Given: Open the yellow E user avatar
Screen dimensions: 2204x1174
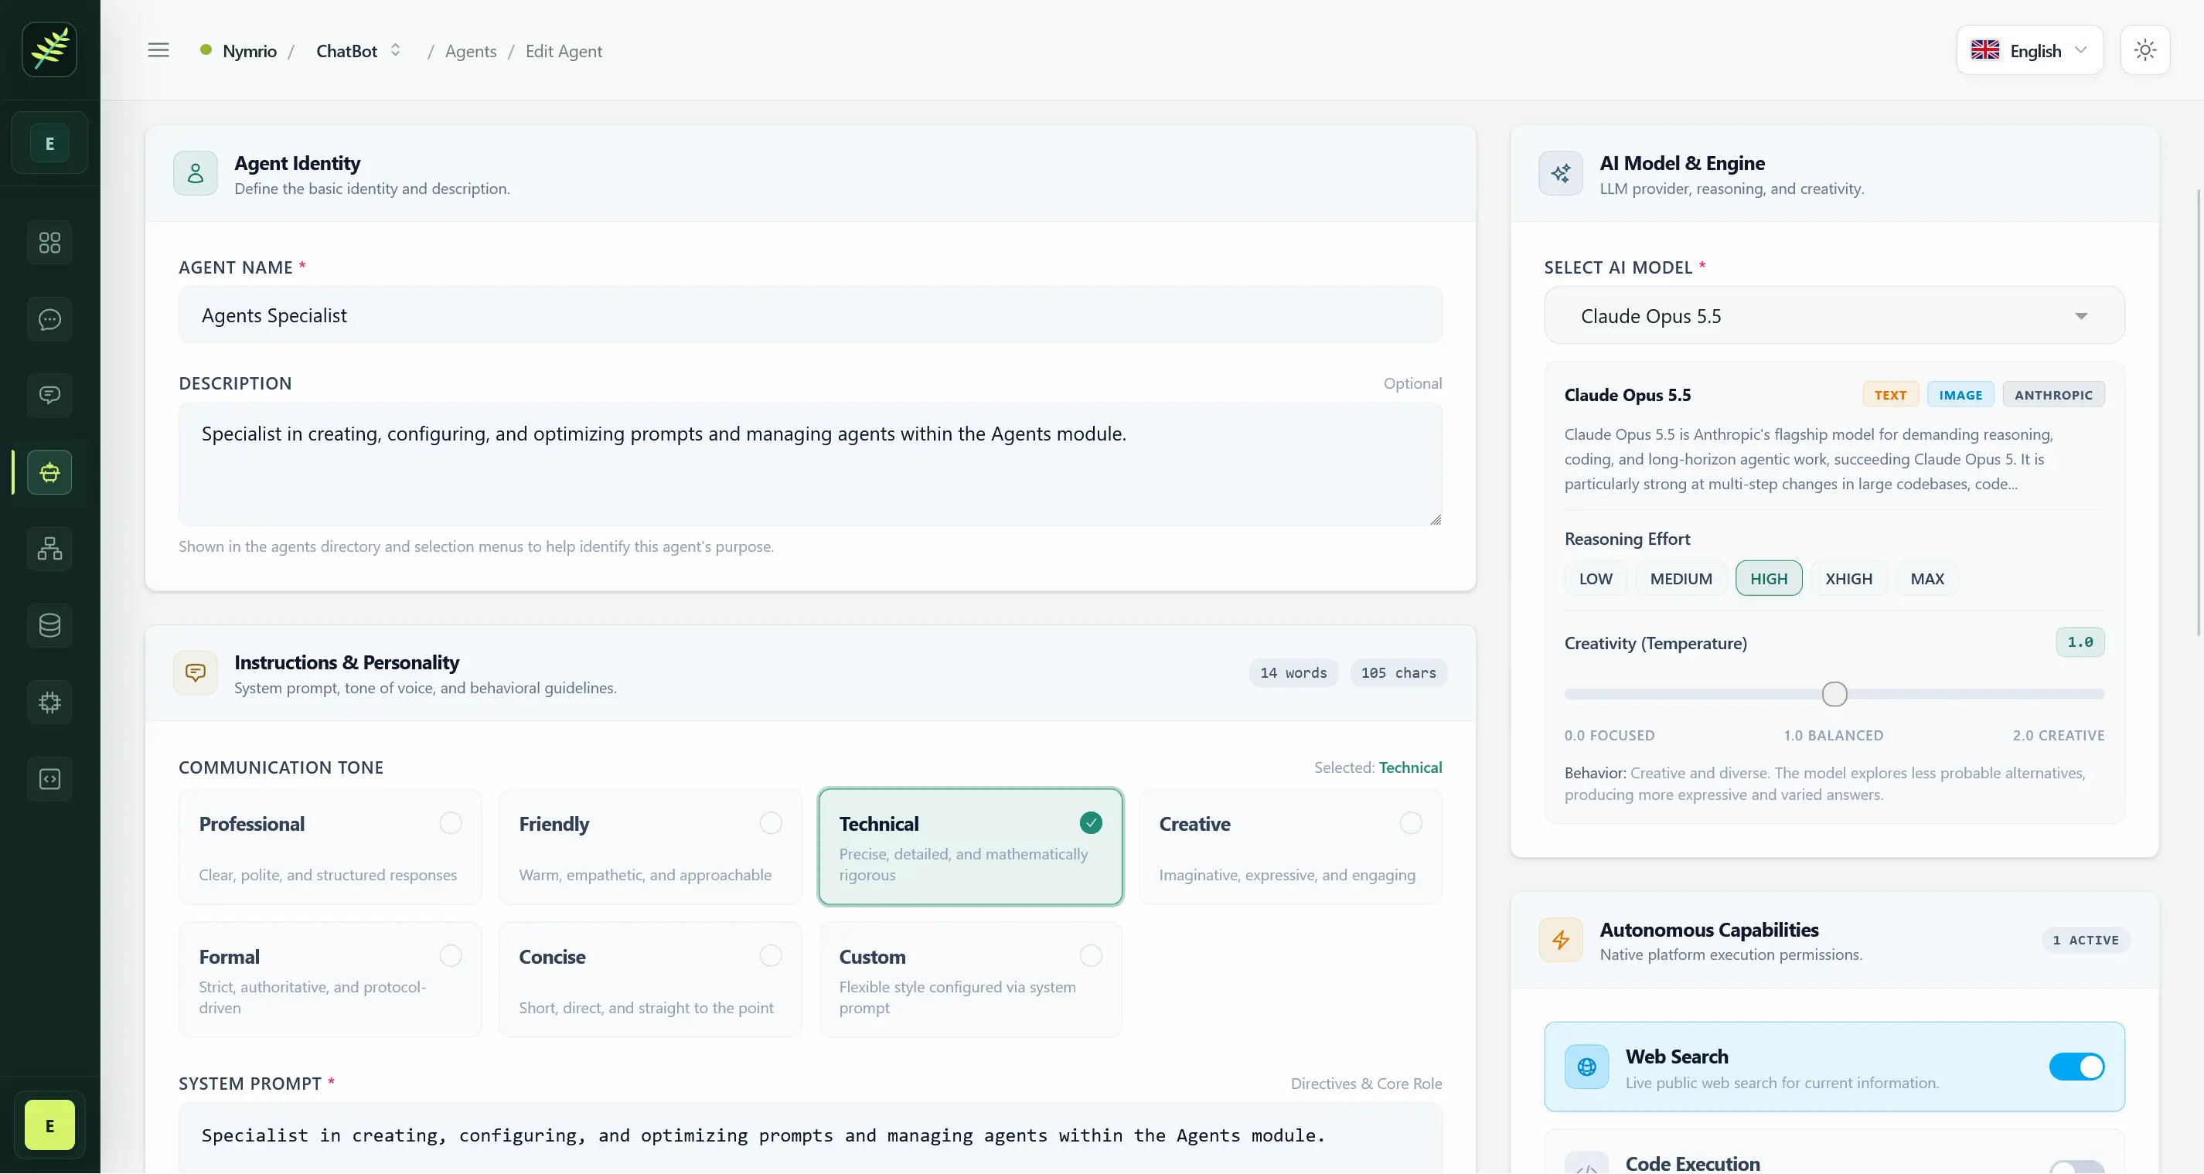Looking at the screenshot, I should click(x=49, y=1125).
